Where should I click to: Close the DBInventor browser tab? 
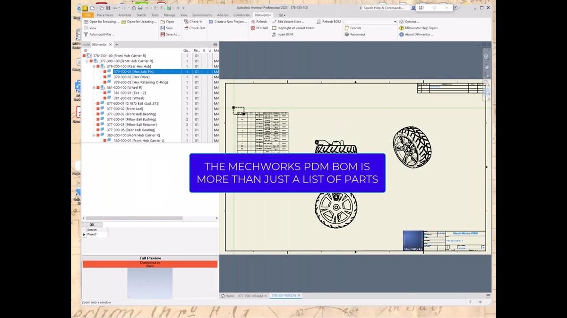(111, 44)
